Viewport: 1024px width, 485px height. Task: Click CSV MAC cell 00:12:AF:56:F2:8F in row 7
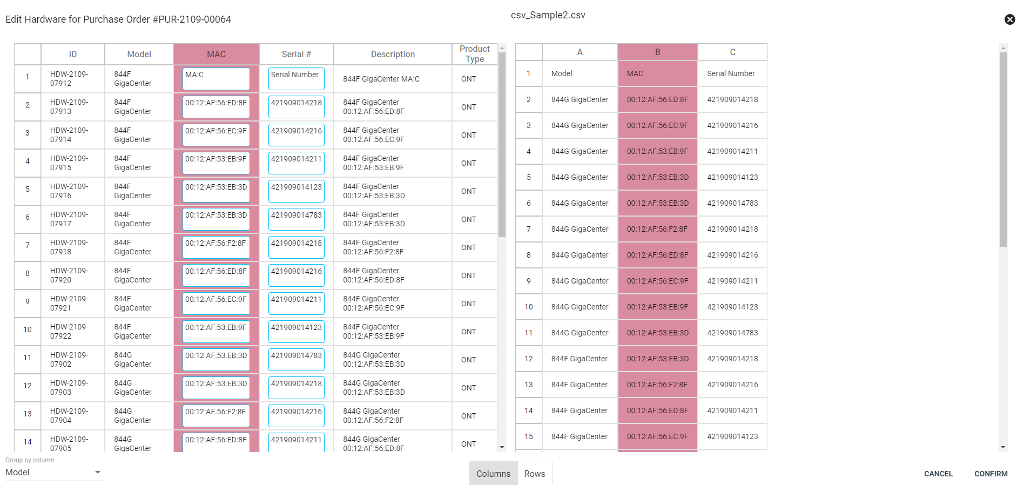coord(657,229)
